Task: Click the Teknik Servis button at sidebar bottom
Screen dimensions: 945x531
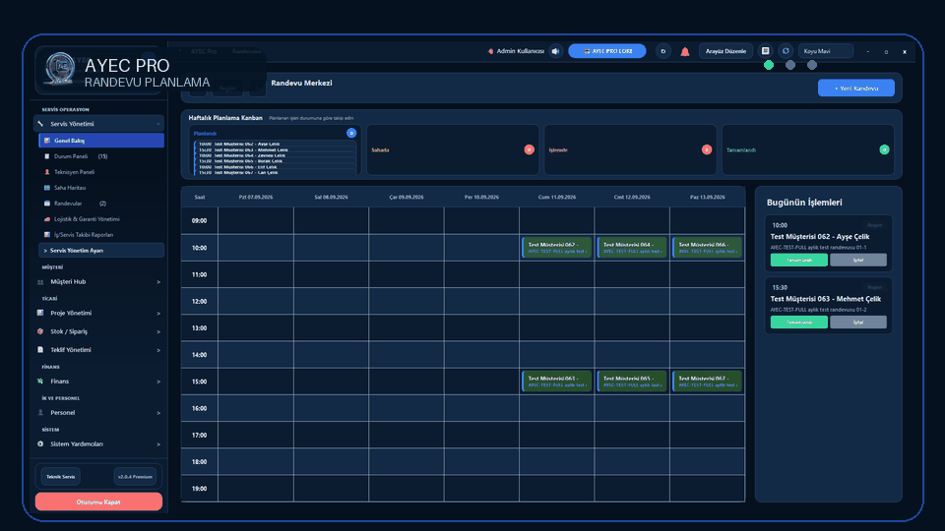Action: (x=61, y=477)
